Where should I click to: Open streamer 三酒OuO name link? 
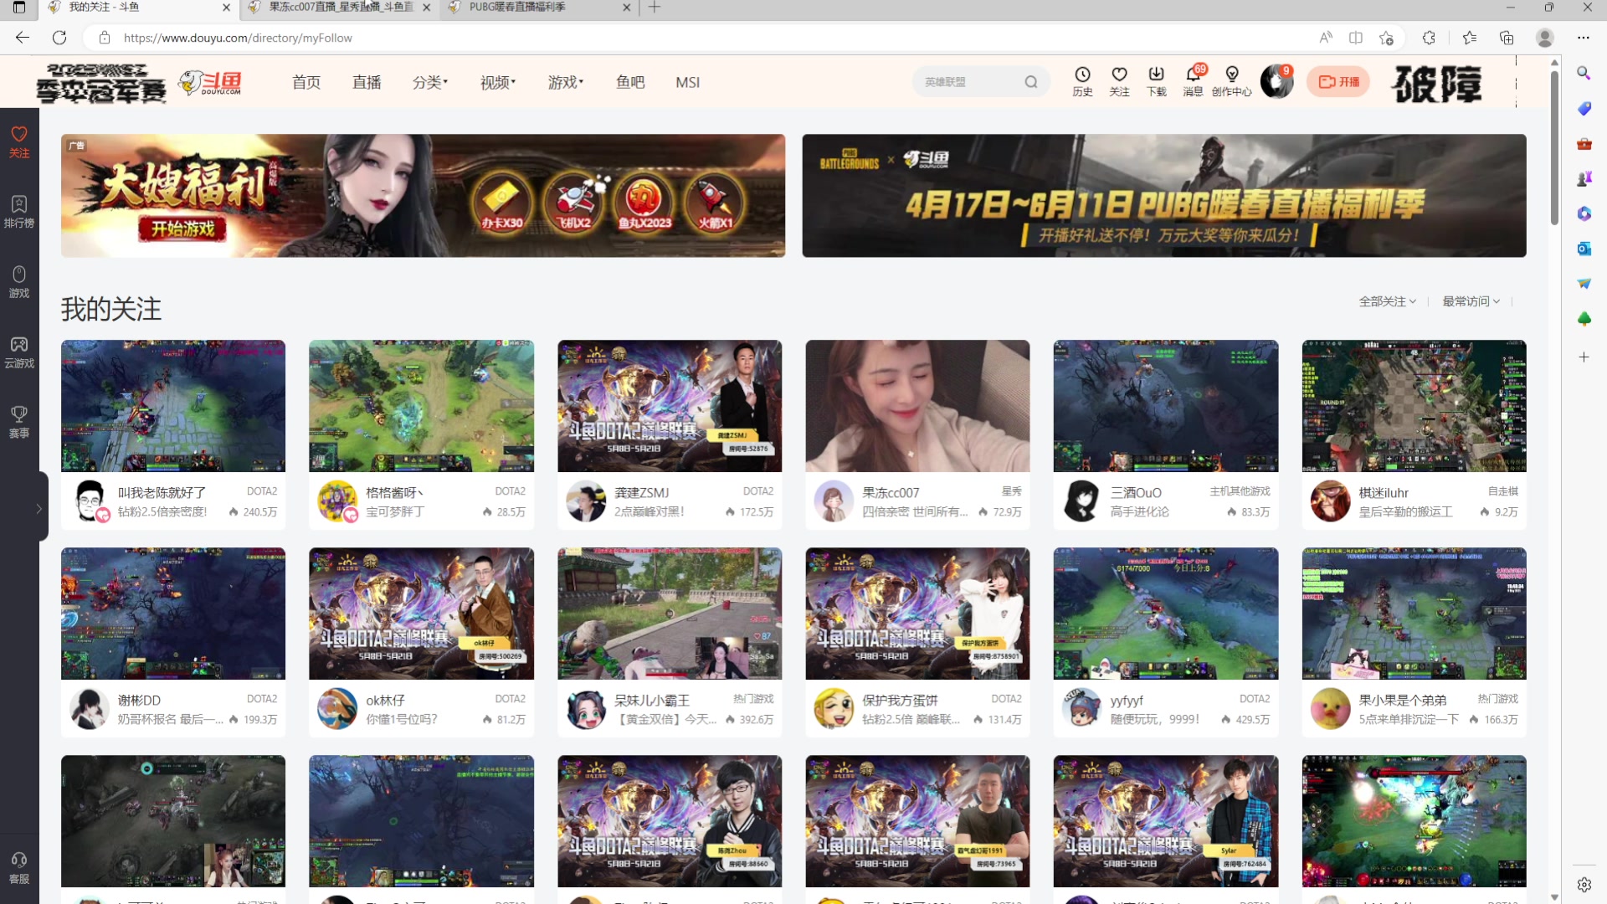coord(1136,492)
